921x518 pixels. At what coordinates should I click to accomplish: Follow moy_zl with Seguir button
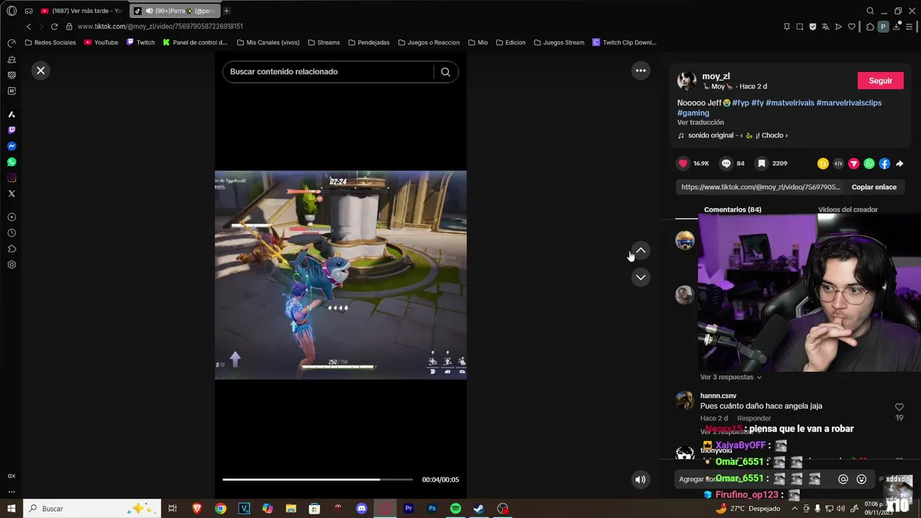(880, 81)
